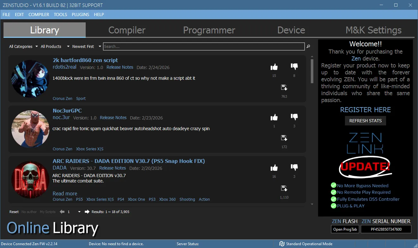Like the 2k hartford860 zen script
The height and width of the screenshot is (248, 418).
click(274, 67)
